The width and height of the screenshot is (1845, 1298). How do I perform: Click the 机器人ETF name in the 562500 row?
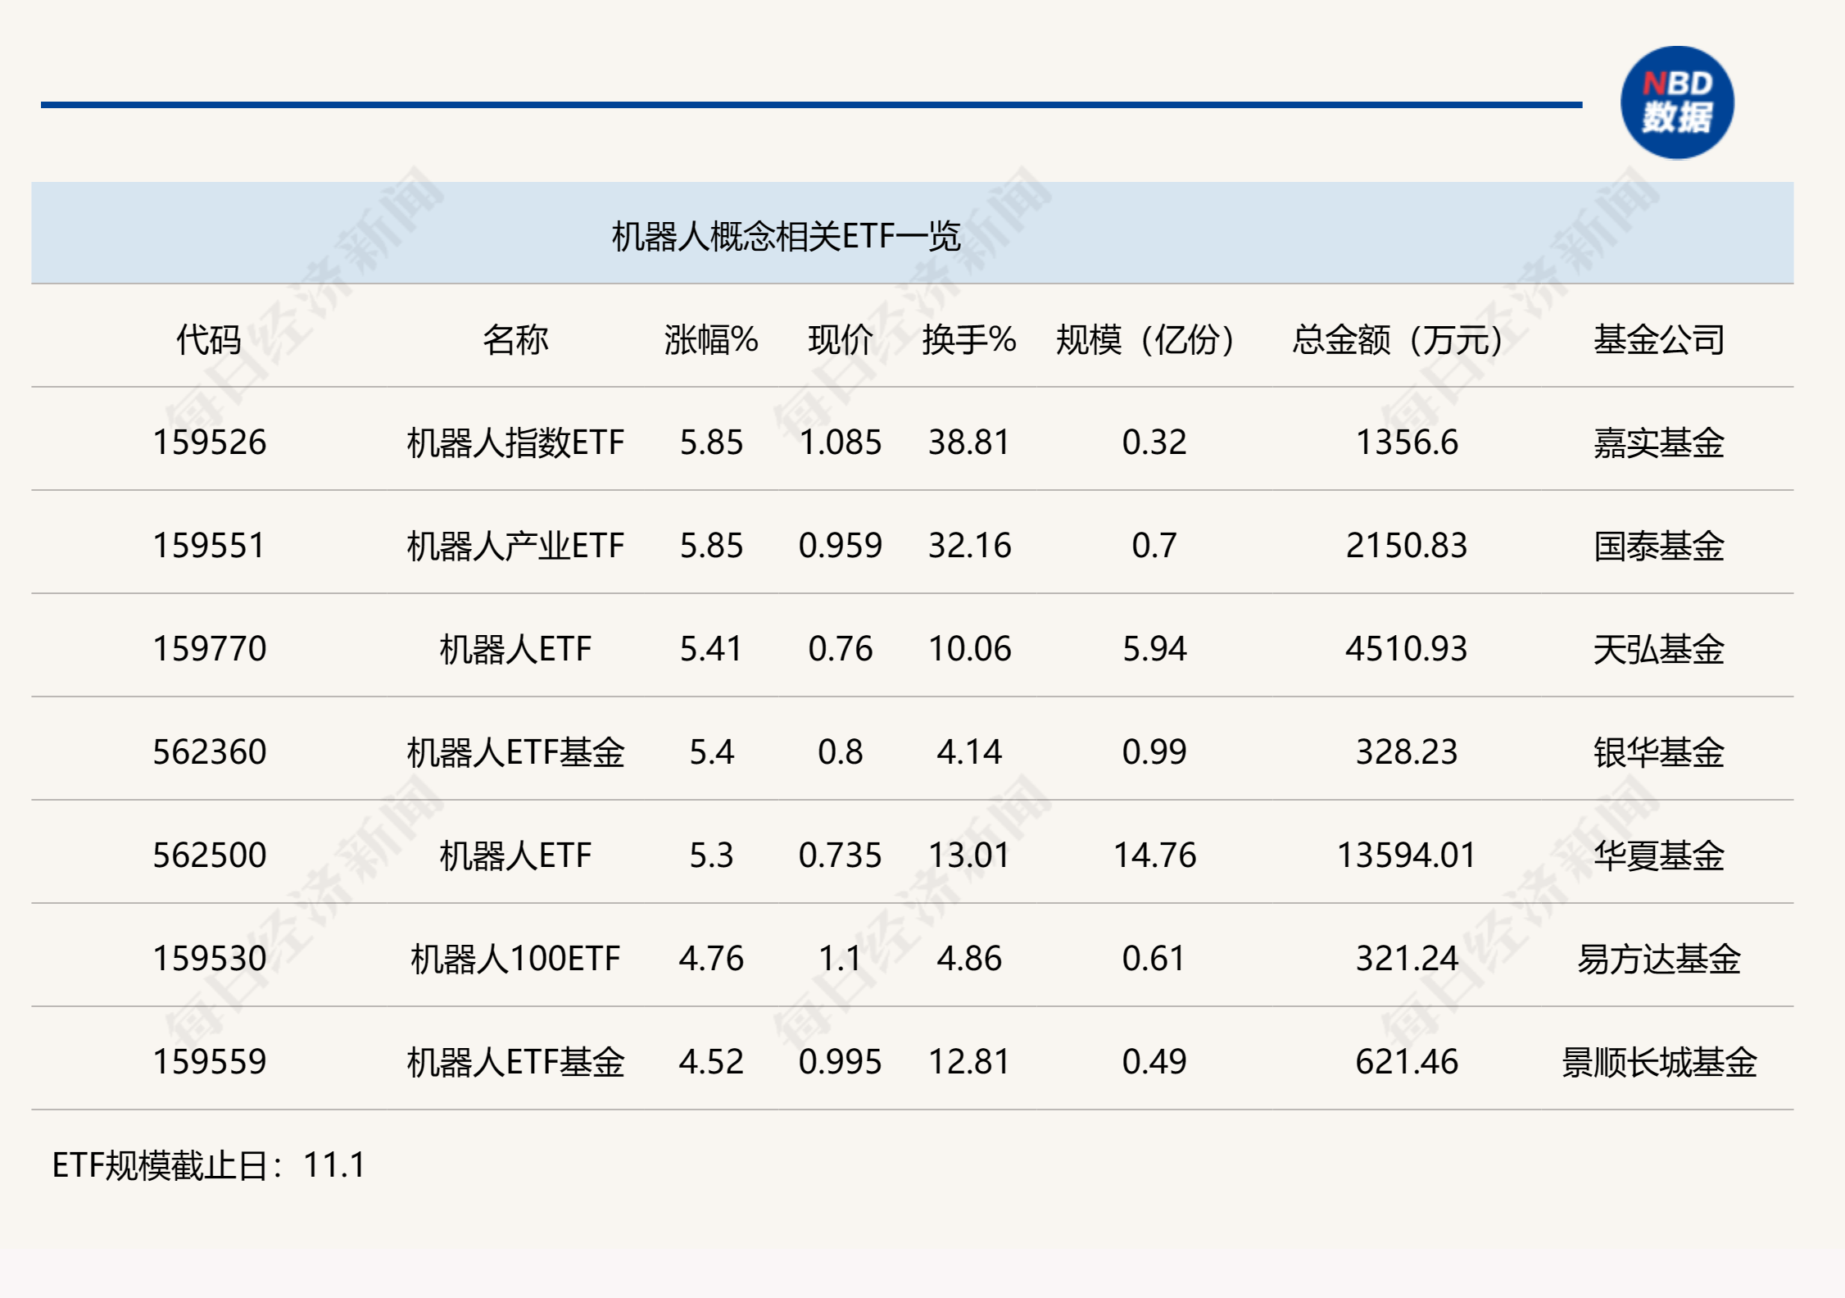point(515,855)
